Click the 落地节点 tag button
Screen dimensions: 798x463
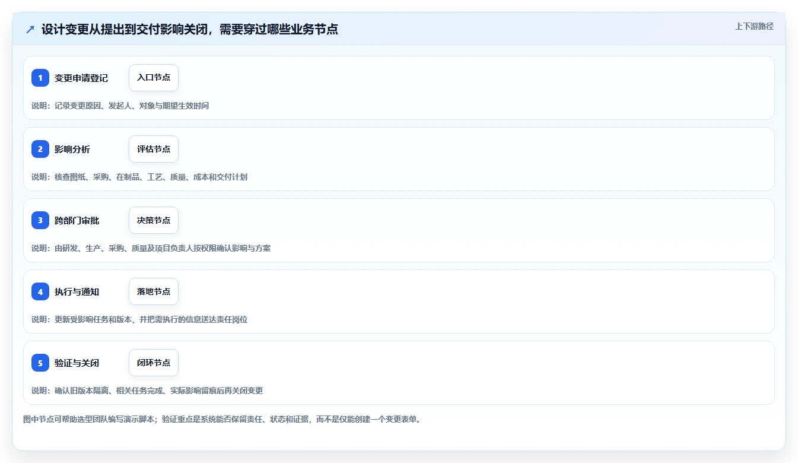154,291
